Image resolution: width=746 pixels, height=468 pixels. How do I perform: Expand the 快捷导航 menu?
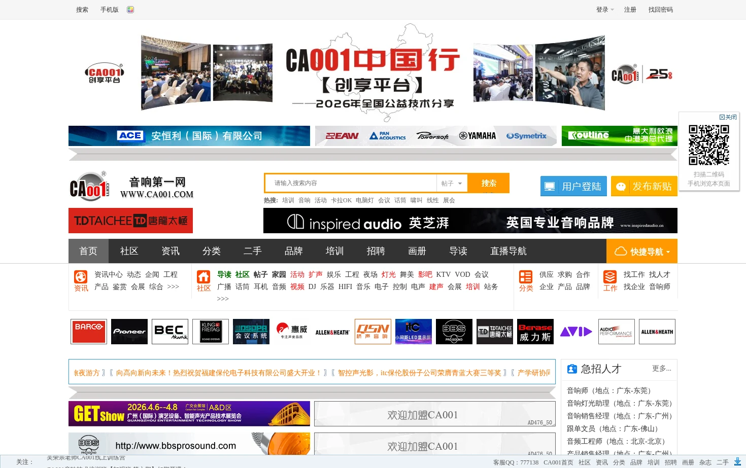[642, 251]
